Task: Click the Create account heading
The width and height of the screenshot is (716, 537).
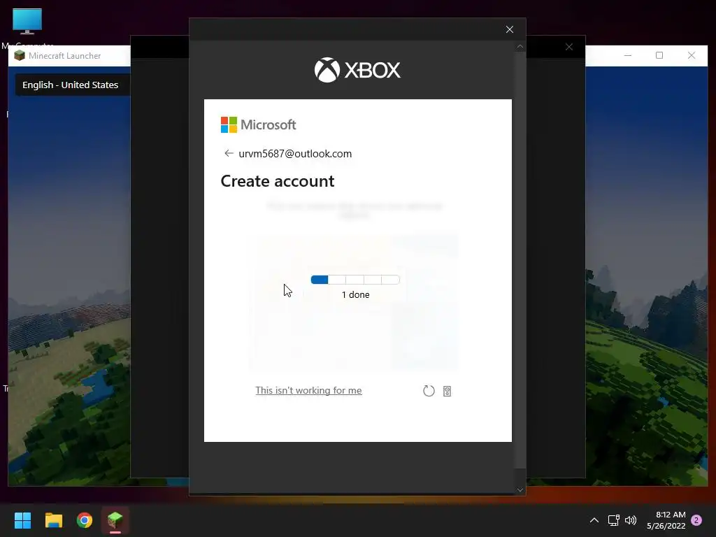Action: point(278,181)
